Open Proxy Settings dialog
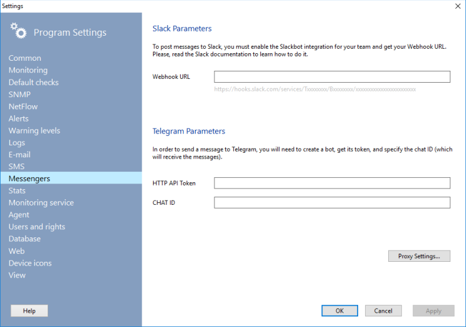Viewport: 466px width, 327px height. point(419,256)
